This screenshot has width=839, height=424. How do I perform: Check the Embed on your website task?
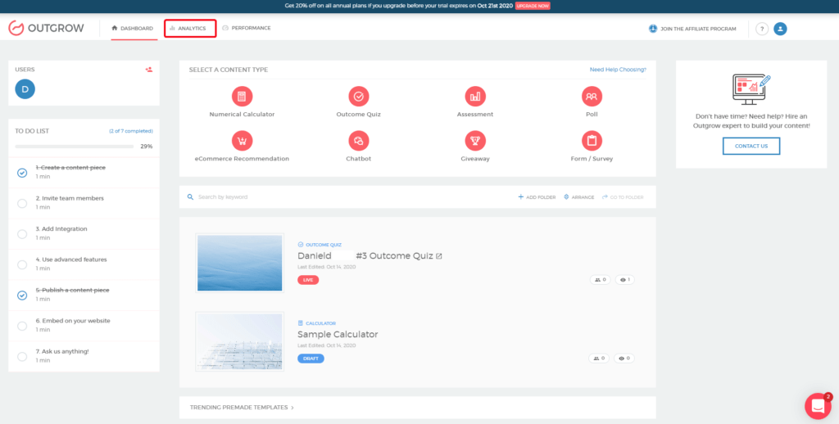coord(22,326)
